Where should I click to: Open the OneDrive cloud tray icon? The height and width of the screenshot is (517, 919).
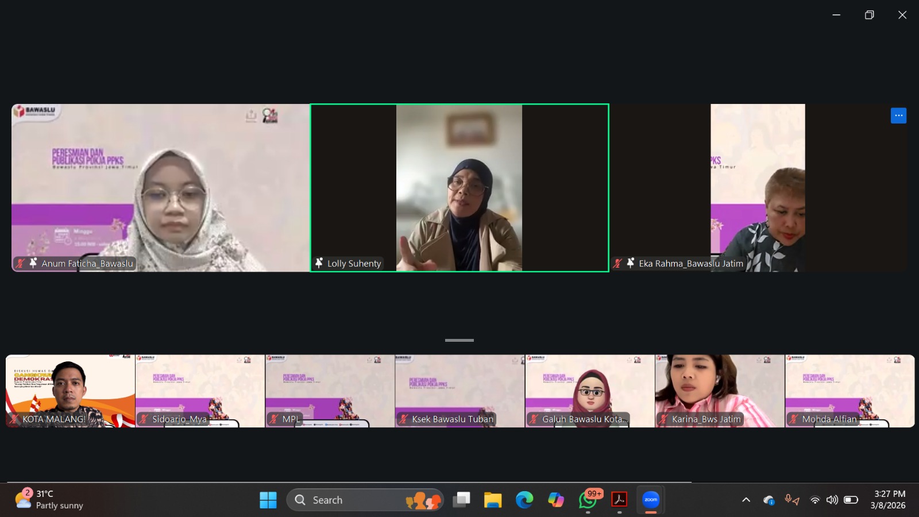pyautogui.click(x=769, y=500)
